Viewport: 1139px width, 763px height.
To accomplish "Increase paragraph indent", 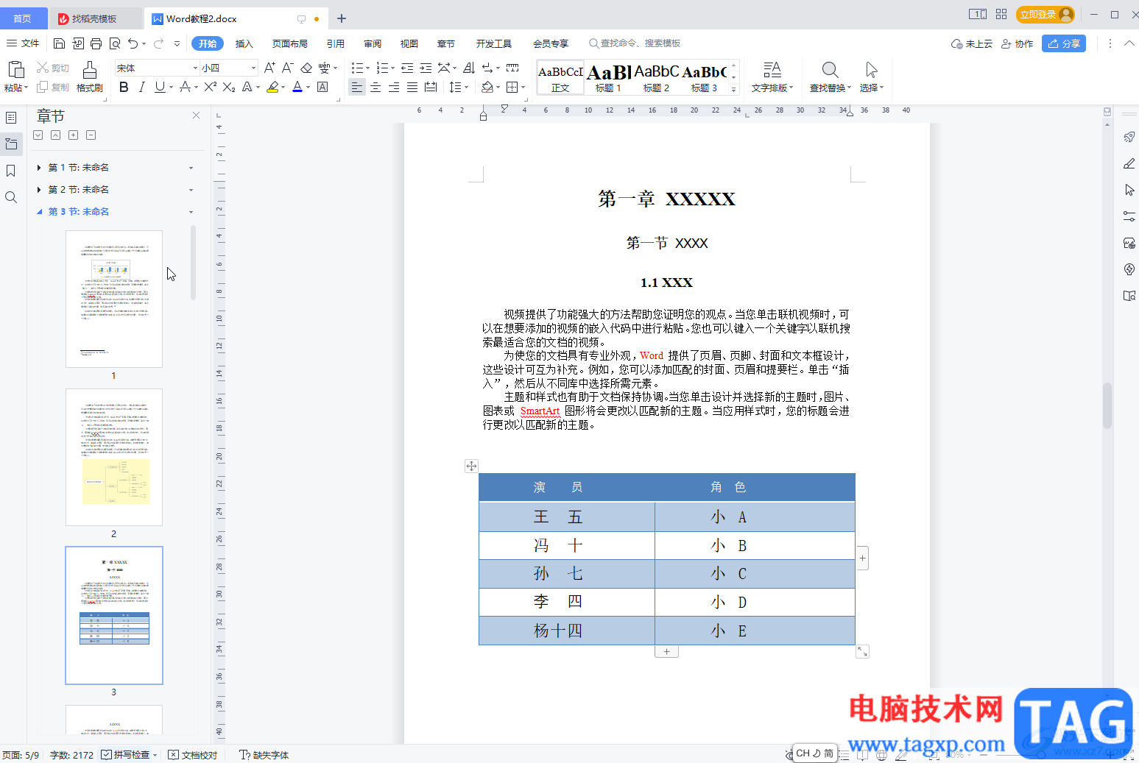I will pyautogui.click(x=426, y=68).
